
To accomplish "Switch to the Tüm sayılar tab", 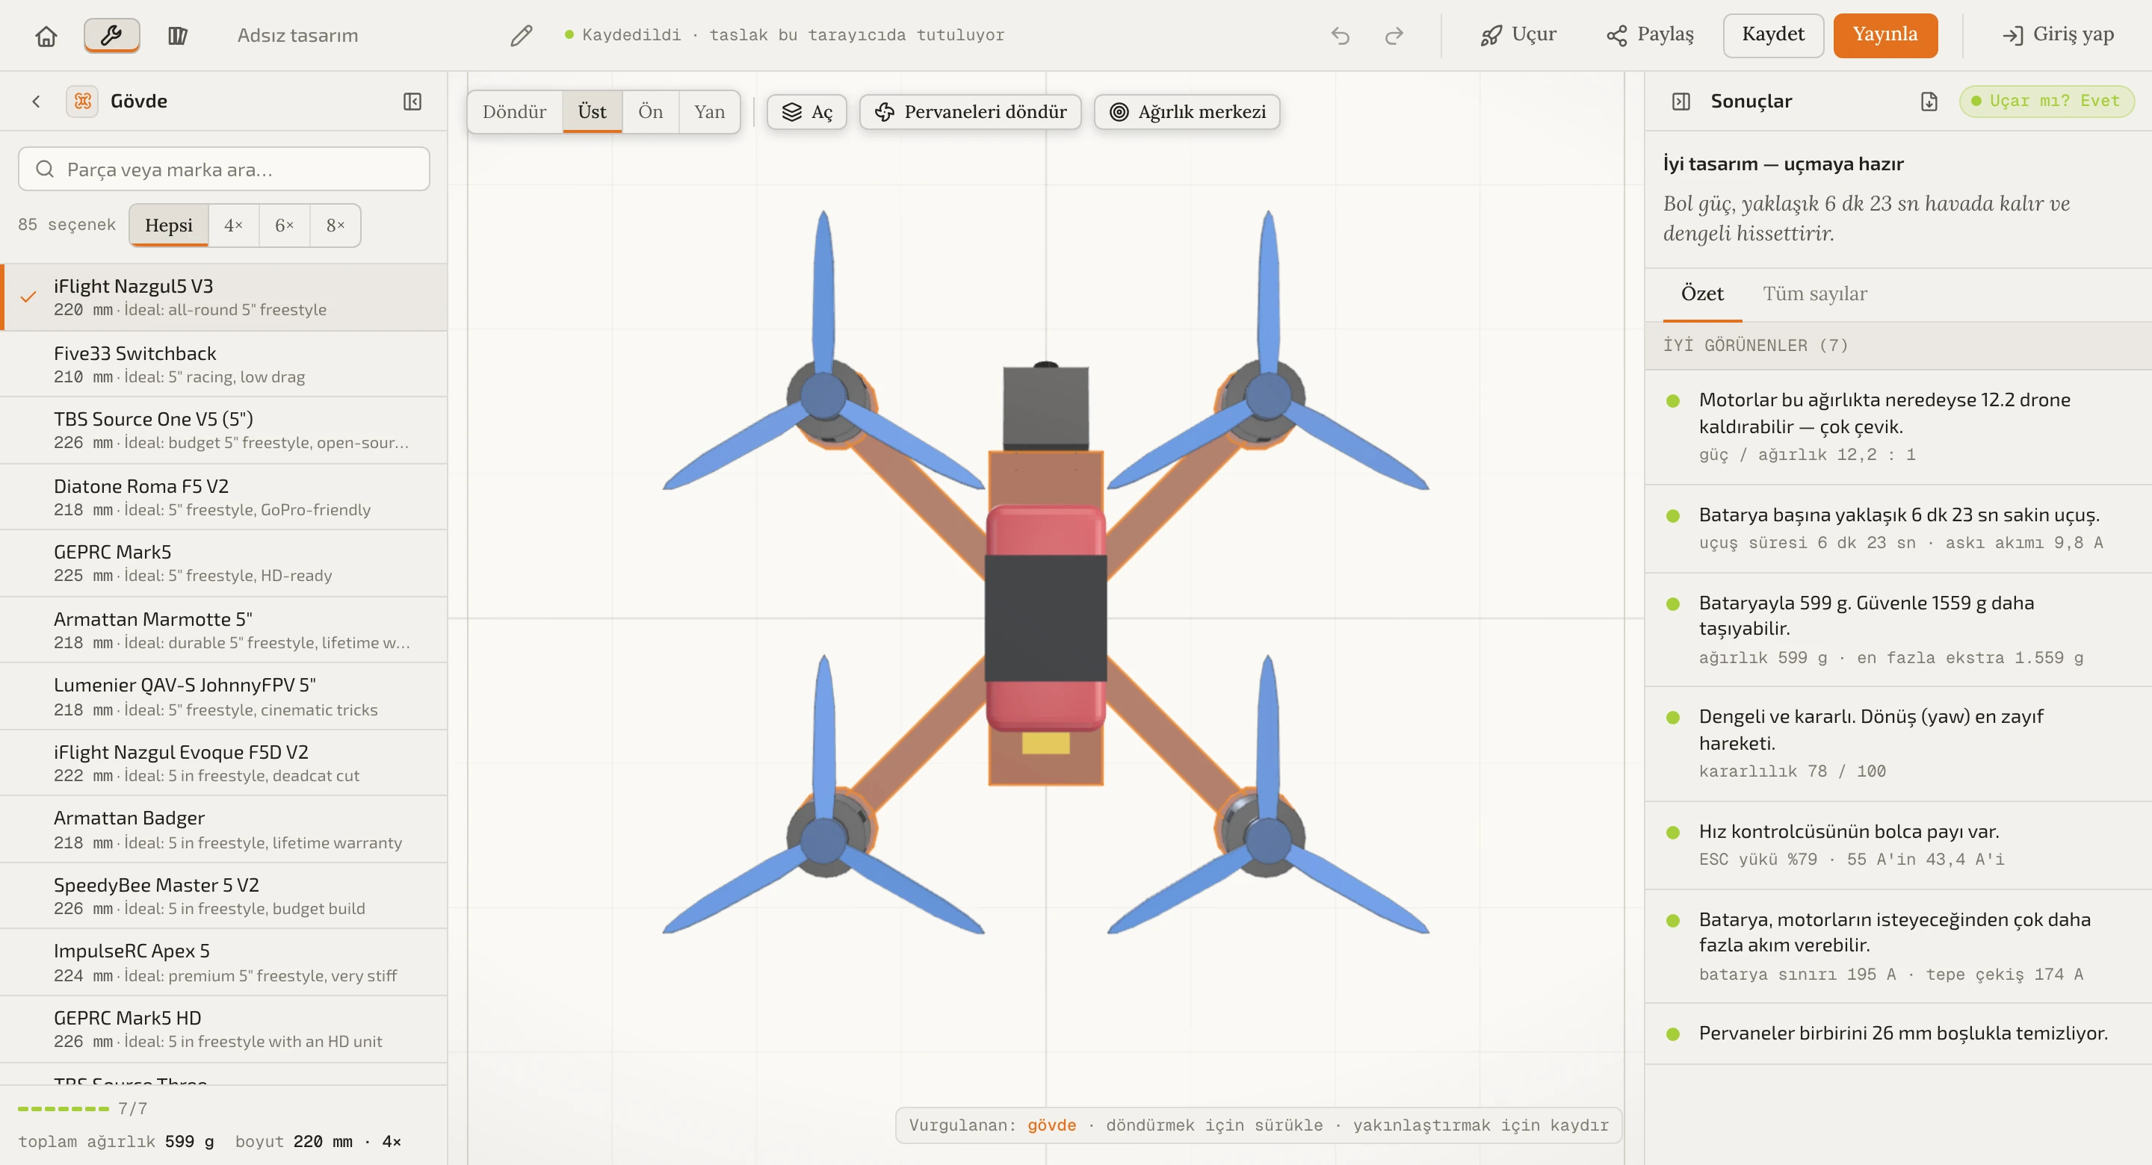I will (x=1814, y=294).
